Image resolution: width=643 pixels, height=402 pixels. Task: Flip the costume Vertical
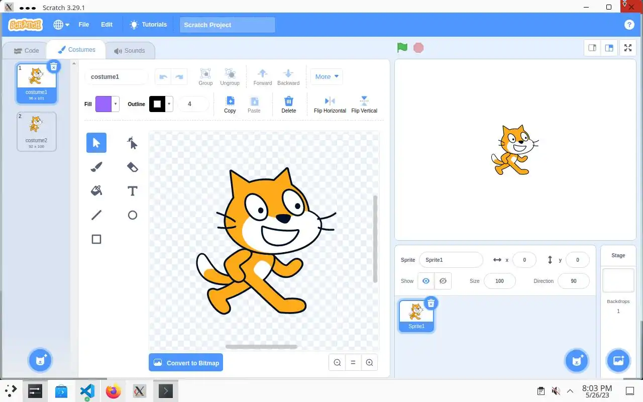364,105
